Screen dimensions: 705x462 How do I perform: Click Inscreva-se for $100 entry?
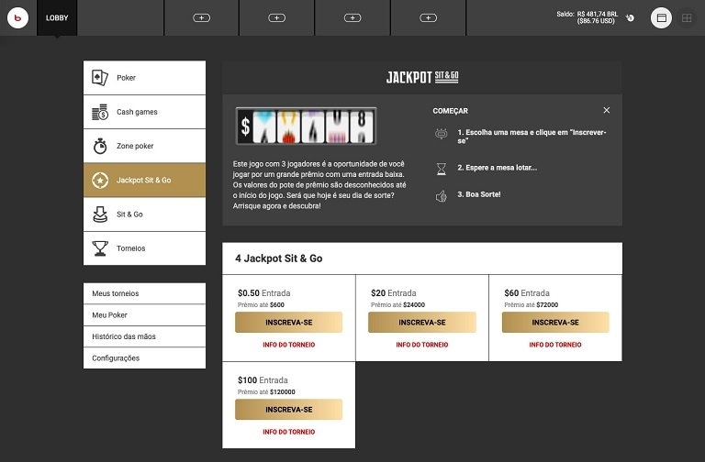(x=288, y=410)
